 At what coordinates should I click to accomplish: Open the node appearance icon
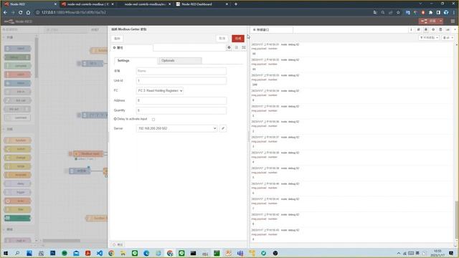coord(244,47)
